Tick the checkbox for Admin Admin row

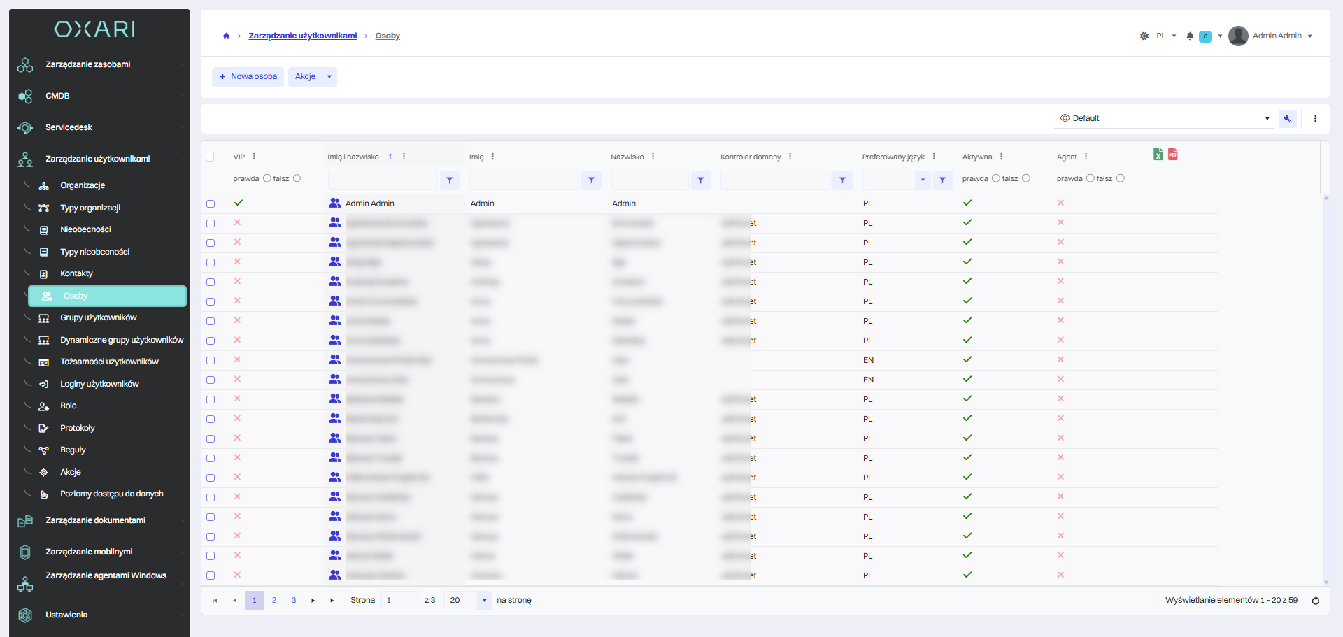tap(211, 203)
